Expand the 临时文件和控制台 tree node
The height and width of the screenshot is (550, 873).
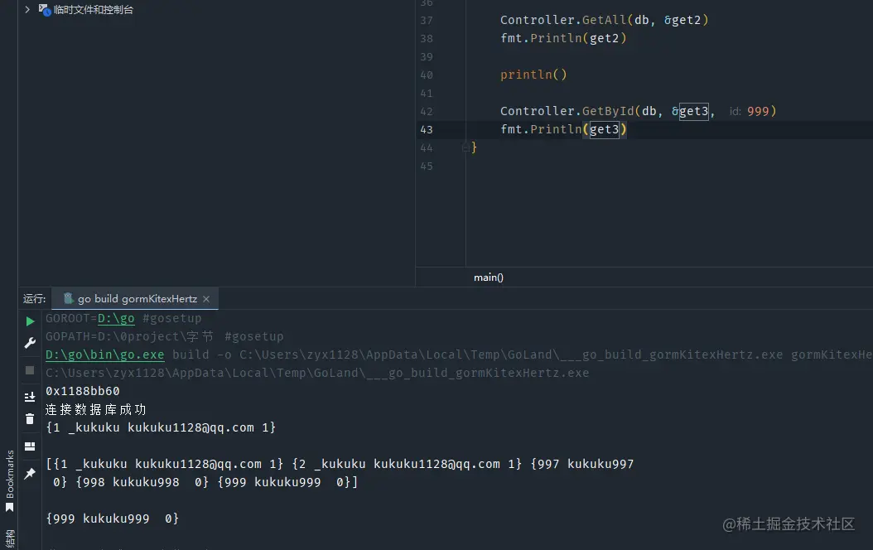(27, 9)
